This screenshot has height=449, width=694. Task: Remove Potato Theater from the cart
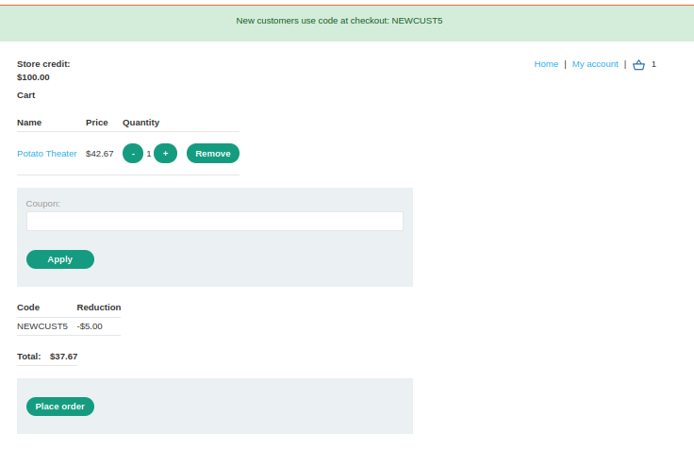click(x=212, y=154)
